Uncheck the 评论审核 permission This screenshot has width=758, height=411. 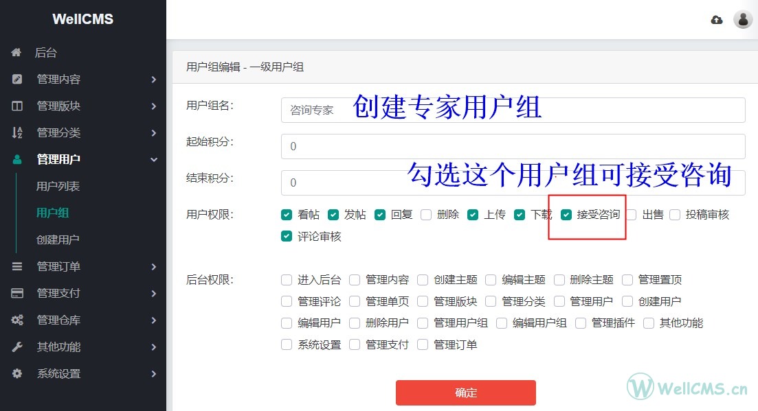(287, 236)
